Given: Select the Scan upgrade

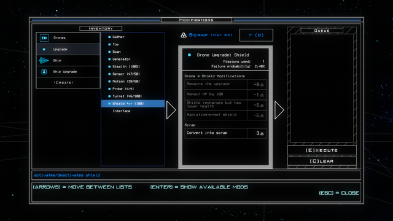Looking at the screenshot, I should coord(133,52).
